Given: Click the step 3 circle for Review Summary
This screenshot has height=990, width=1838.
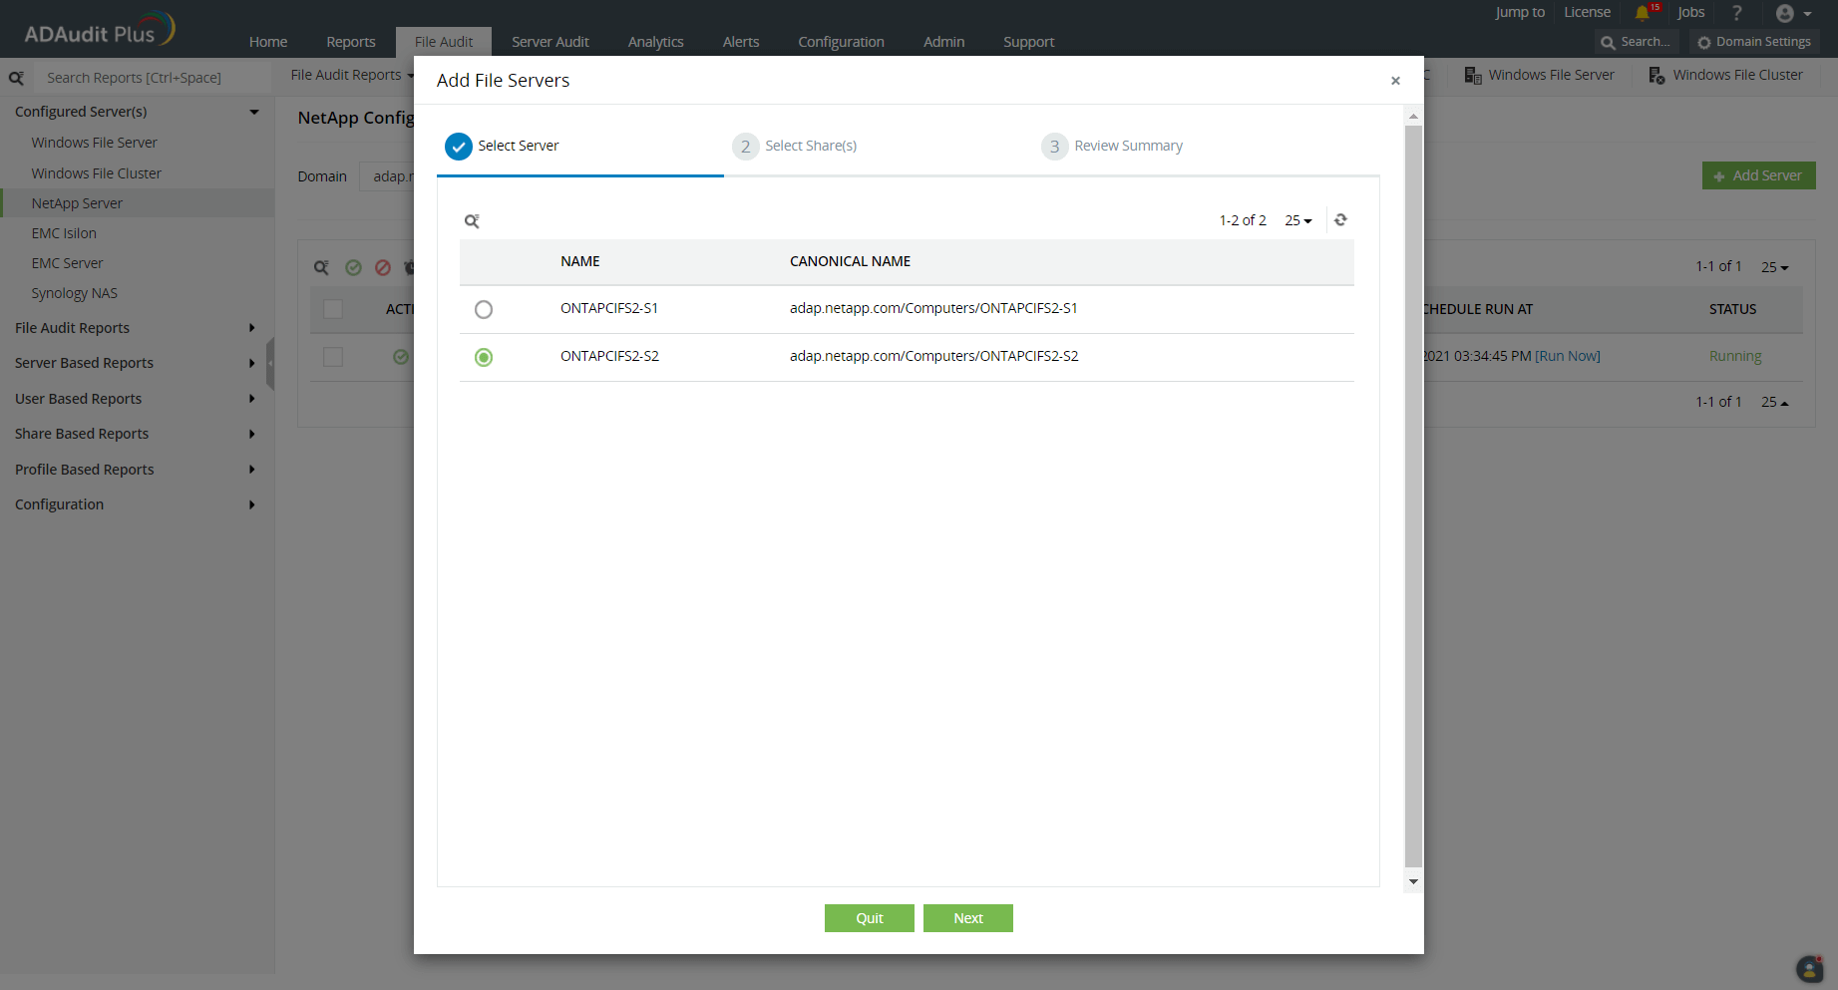Looking at the screenshot, I should (1054, 147).
